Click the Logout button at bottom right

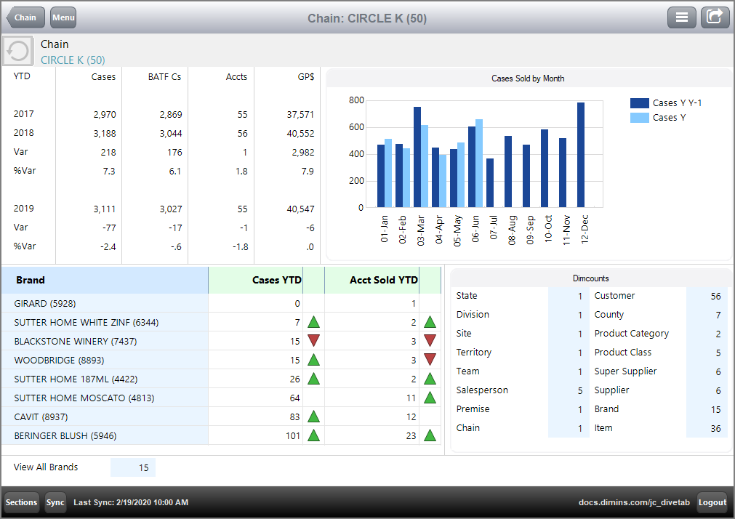coord(712,502)
